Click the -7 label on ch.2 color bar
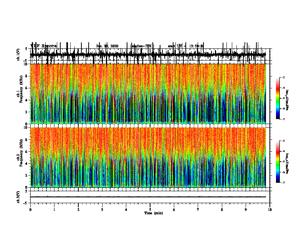The width and height of the screenshot is (304, 235). pos(283,183)
